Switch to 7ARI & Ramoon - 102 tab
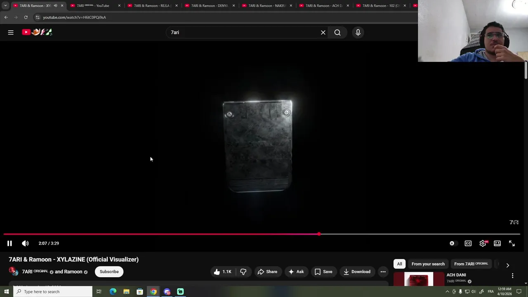This screenshot has height=297, width=528. (x=380, y=6)
